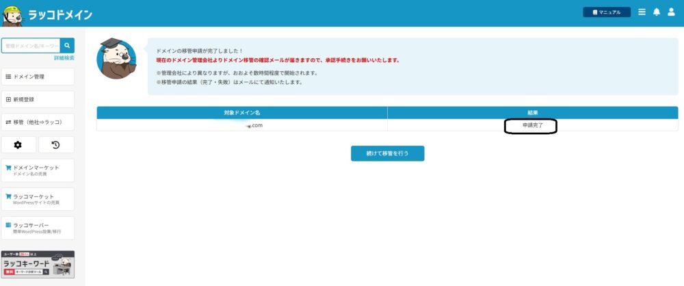This screenshot has height=286, width=684.
Task: Open 移管（他社⇒ラッコ） sidebar item
Action: click(x=38, y=122)
